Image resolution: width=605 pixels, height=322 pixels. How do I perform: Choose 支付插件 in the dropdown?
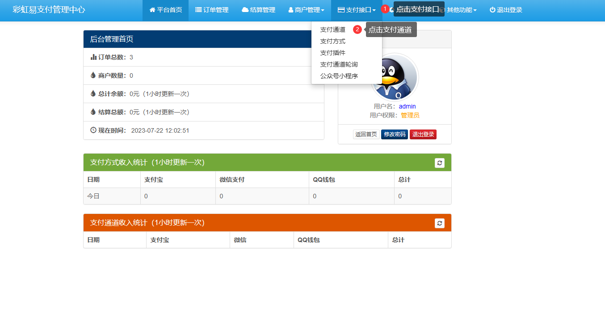coord(333,53)
